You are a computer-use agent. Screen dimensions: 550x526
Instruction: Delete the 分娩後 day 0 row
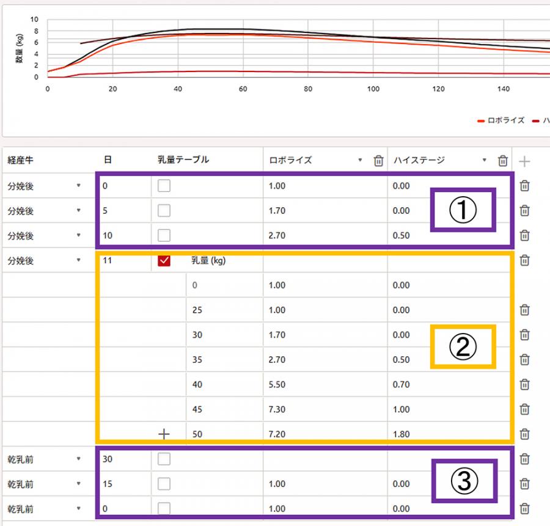coord(524,186)
